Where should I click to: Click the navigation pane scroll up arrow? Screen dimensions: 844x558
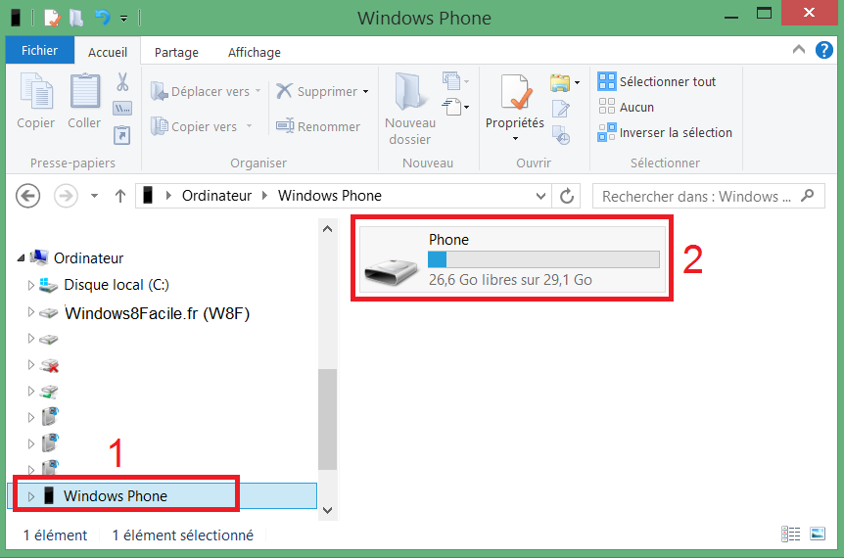tap(327, 229)
